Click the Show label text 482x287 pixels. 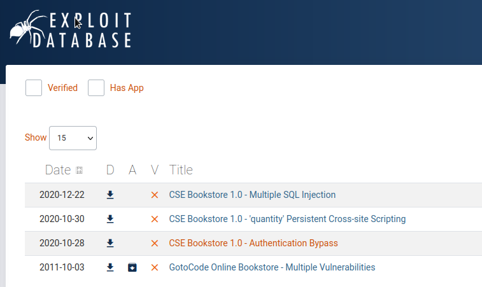[36, 137]
